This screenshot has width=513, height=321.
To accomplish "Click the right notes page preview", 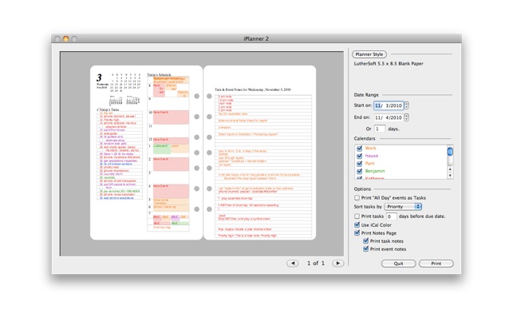I will point(260,153).
